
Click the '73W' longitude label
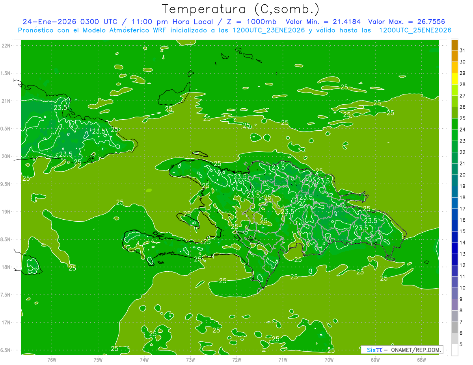(190, 360)
